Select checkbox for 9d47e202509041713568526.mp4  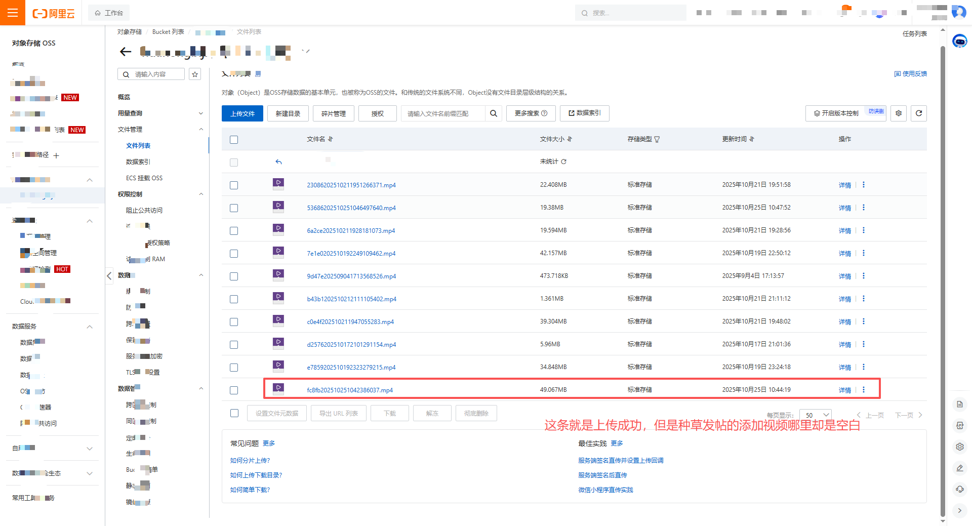[234, 276]
